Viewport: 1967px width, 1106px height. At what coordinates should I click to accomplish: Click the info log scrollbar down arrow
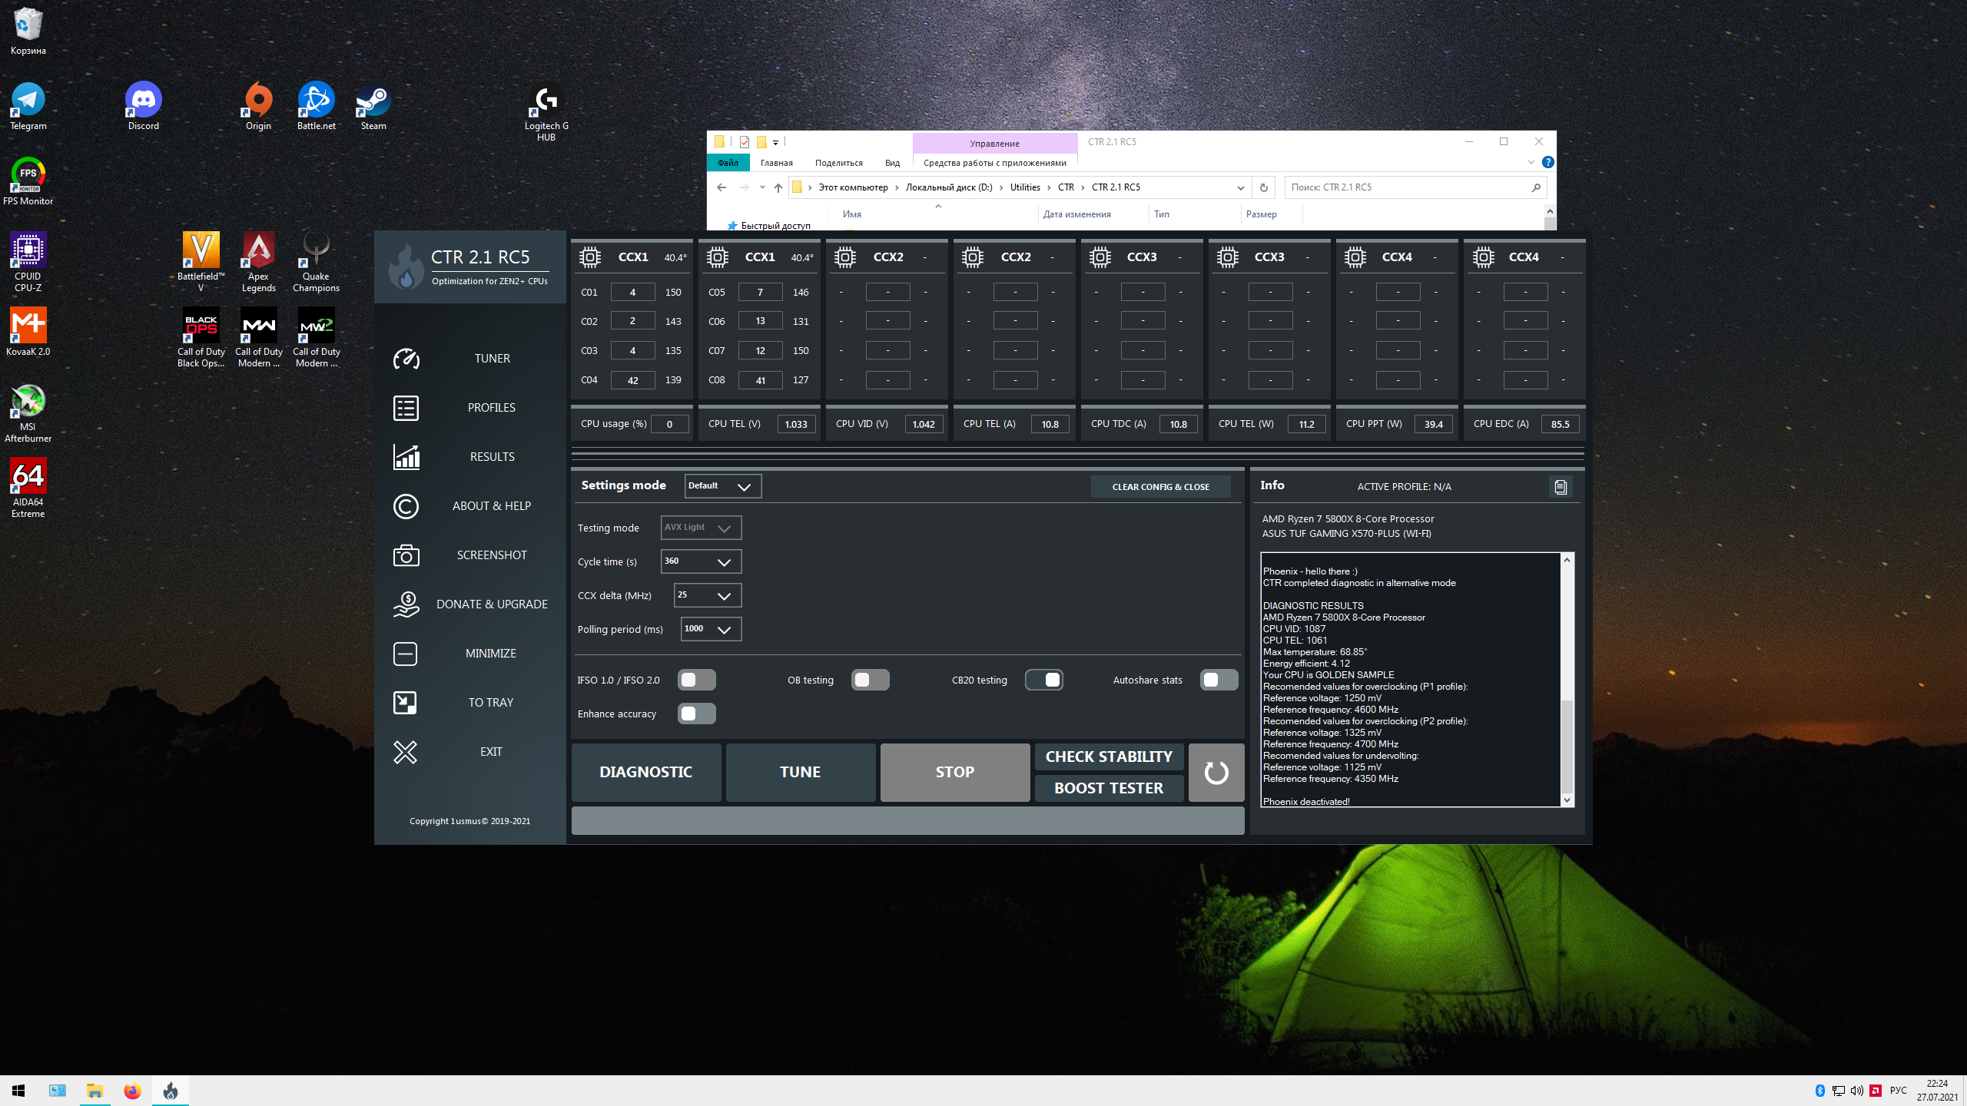pyautogui.click(x=1567, y=800)
